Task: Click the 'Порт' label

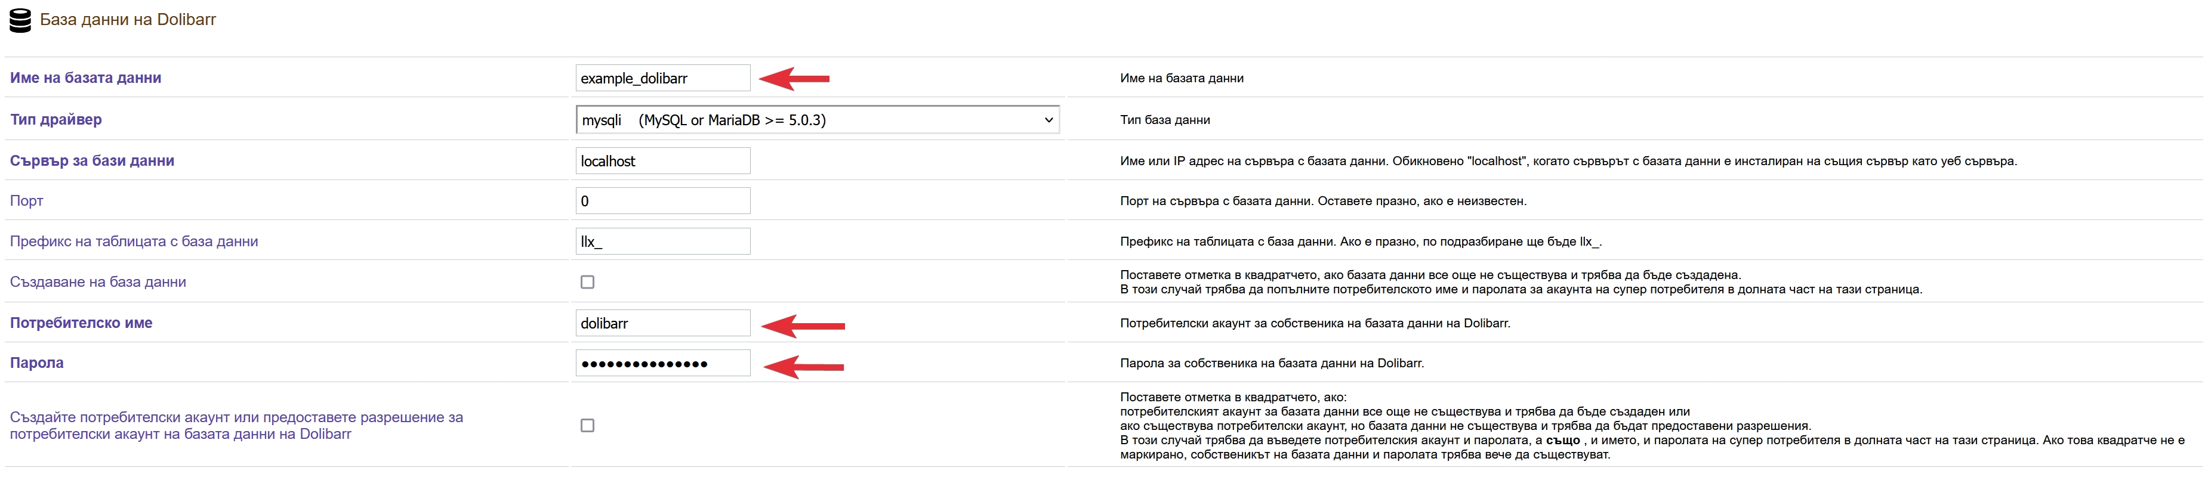Action: pyautogui.click(x=27, y=202)
